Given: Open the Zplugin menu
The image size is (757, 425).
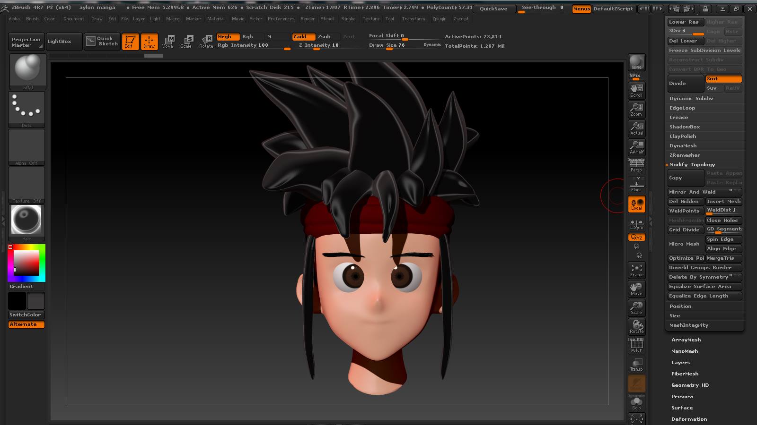Looking at the screenshot, I should pos(439,19).
